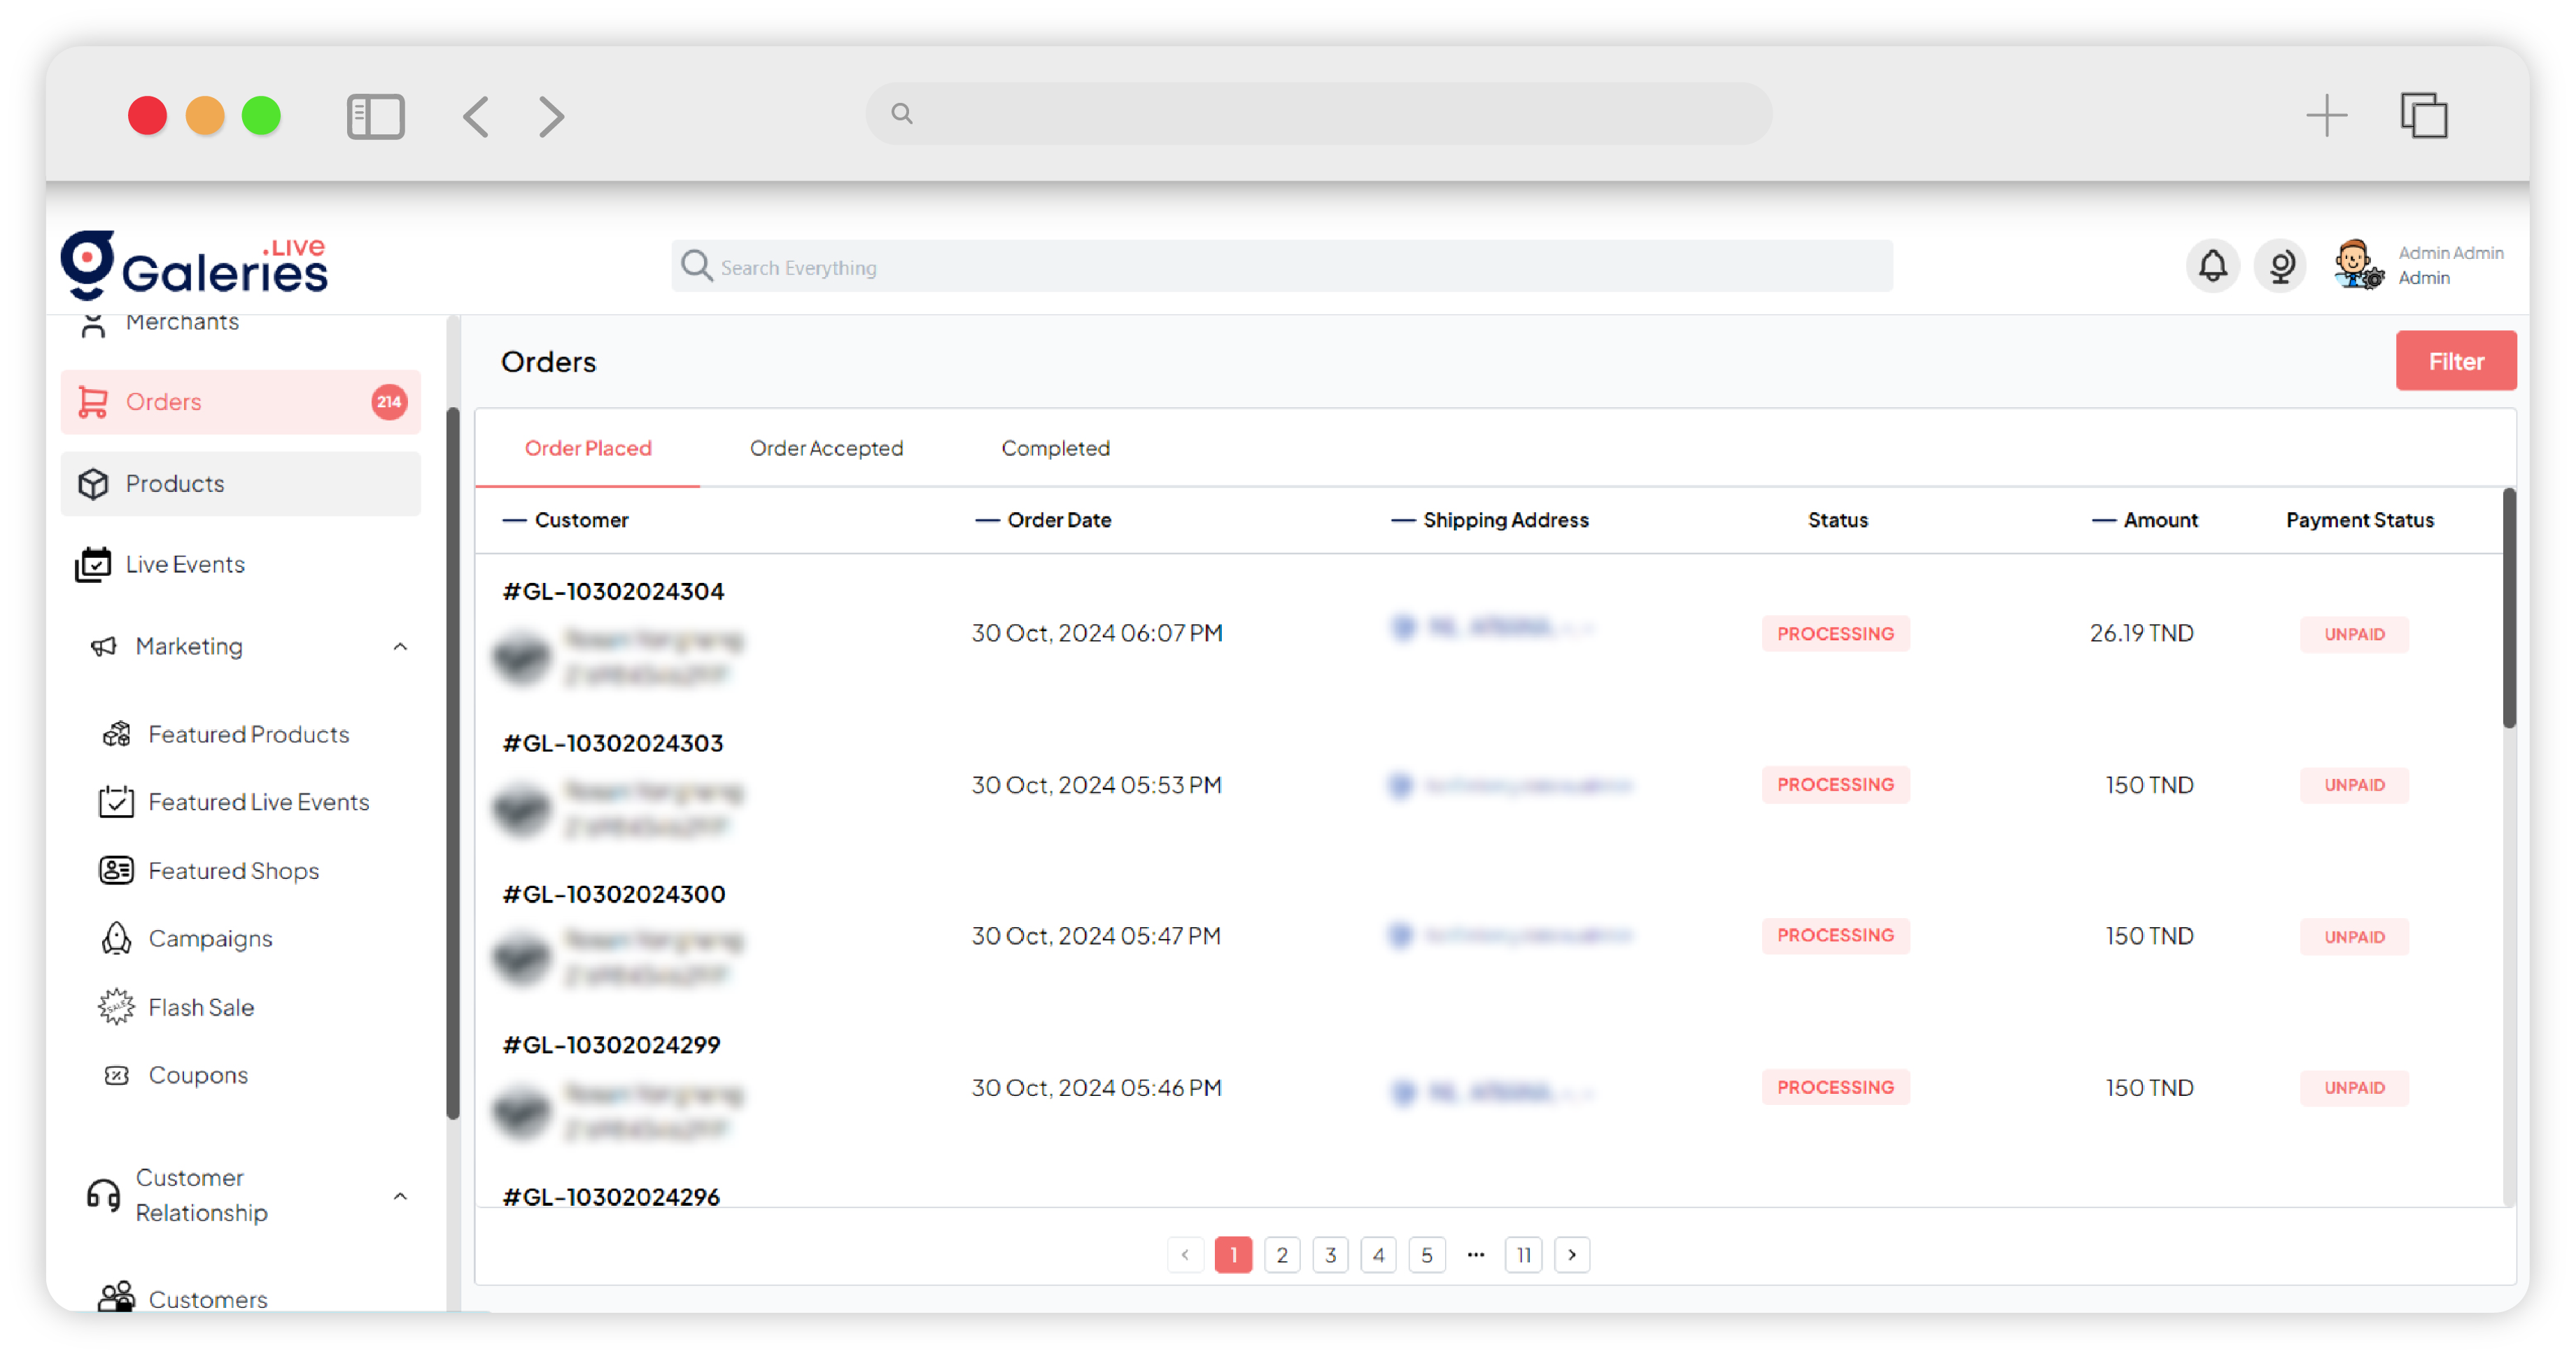
Task: Open Live Events from sidebar
Action: click(x=184, y=564)
